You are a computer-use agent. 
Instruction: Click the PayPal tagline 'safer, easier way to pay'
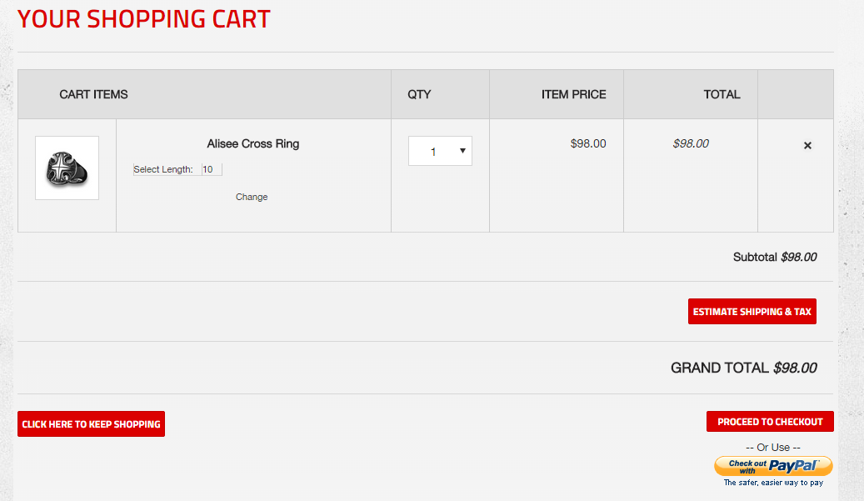[773, 483]
